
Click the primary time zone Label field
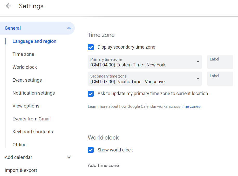[220, 62]
